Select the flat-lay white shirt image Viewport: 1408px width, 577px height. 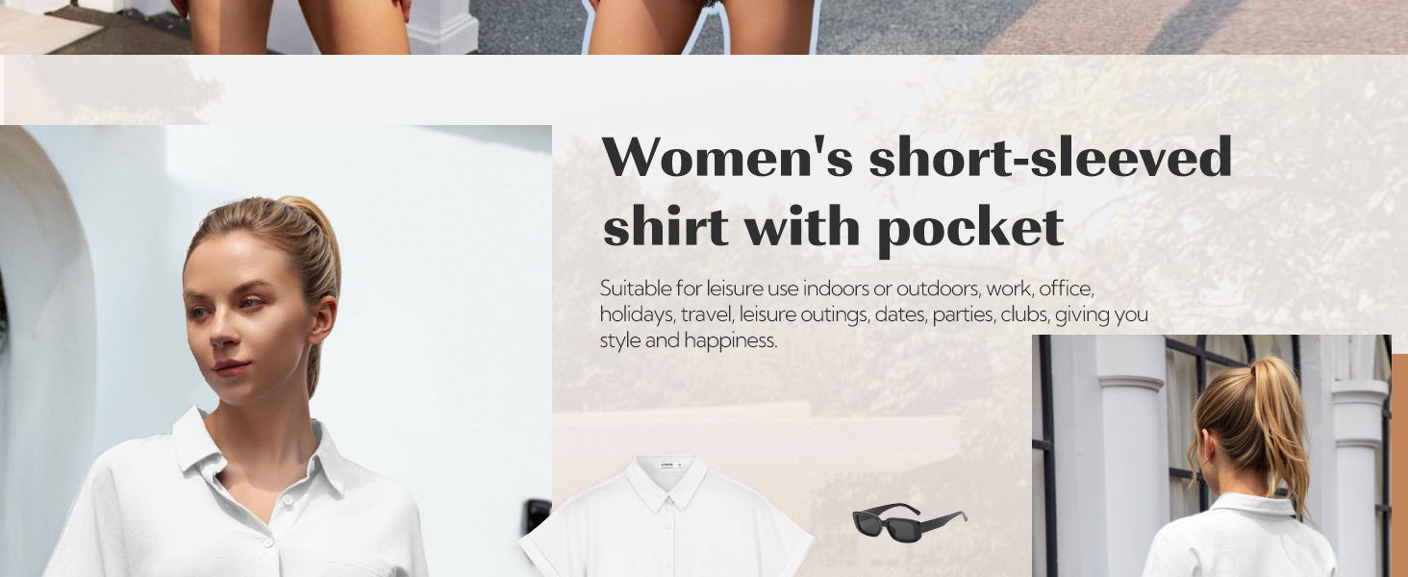click(667, 516)
